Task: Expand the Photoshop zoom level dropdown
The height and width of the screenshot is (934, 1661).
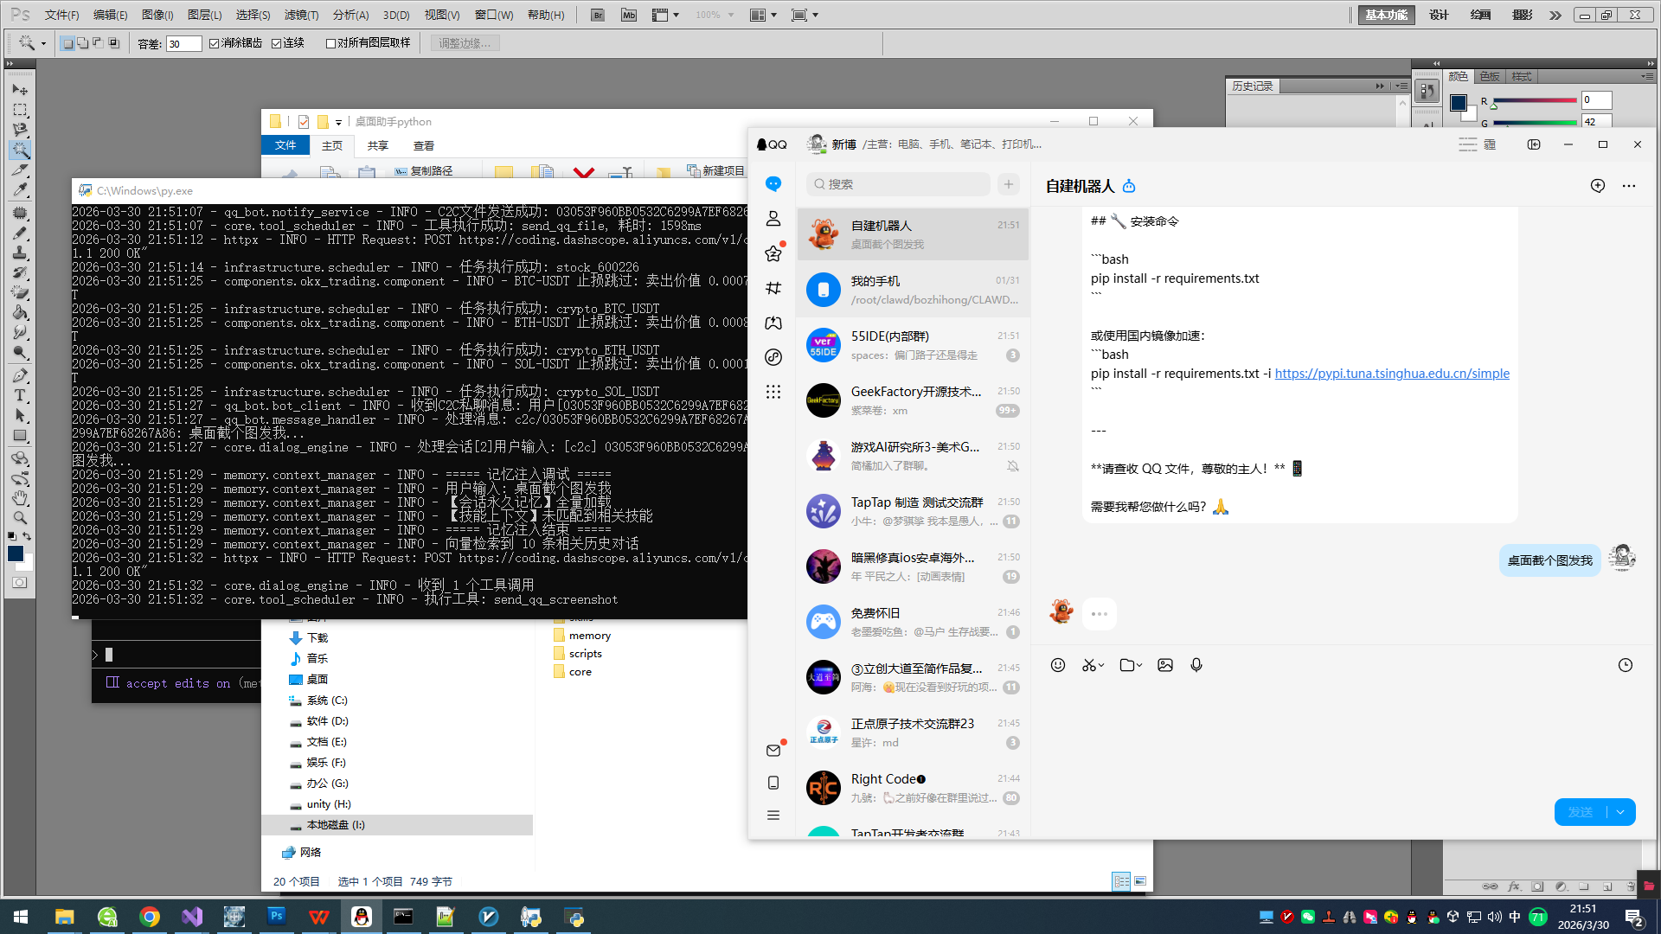Action: tap(731, 15)
